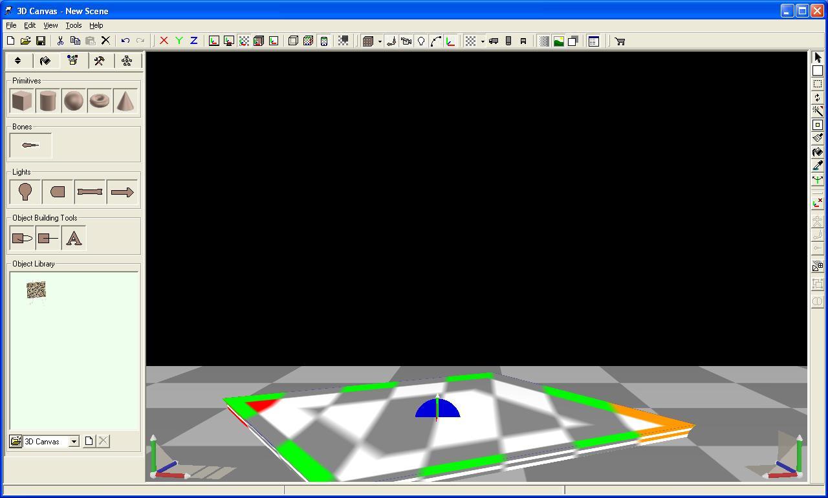Viewport: 828px width, 498px height.
Task: Add a cylinder primitive
Action: tap(48, 101)
